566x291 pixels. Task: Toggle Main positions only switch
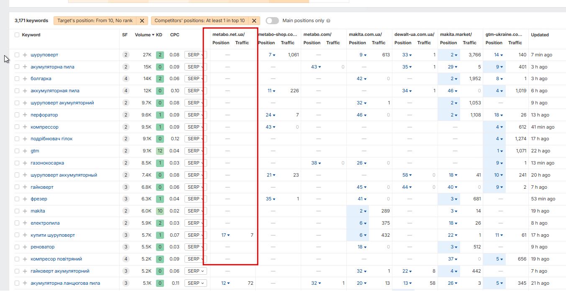pyautogui.click(x=272, y=20)
